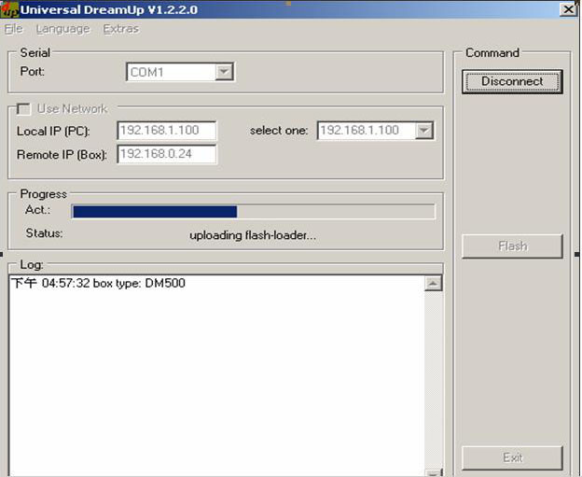Viewport: 582px width, 477px height.
Task: Click the 'Remote IP (Box):' label
Action: coord(62,155)
